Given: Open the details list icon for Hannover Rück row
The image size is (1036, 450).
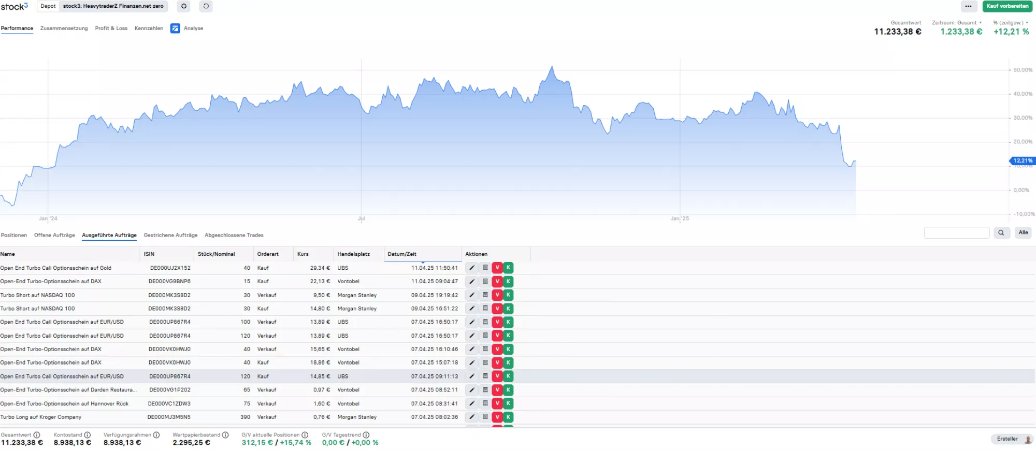Looking at the screenshot, I should pos(485,403).
